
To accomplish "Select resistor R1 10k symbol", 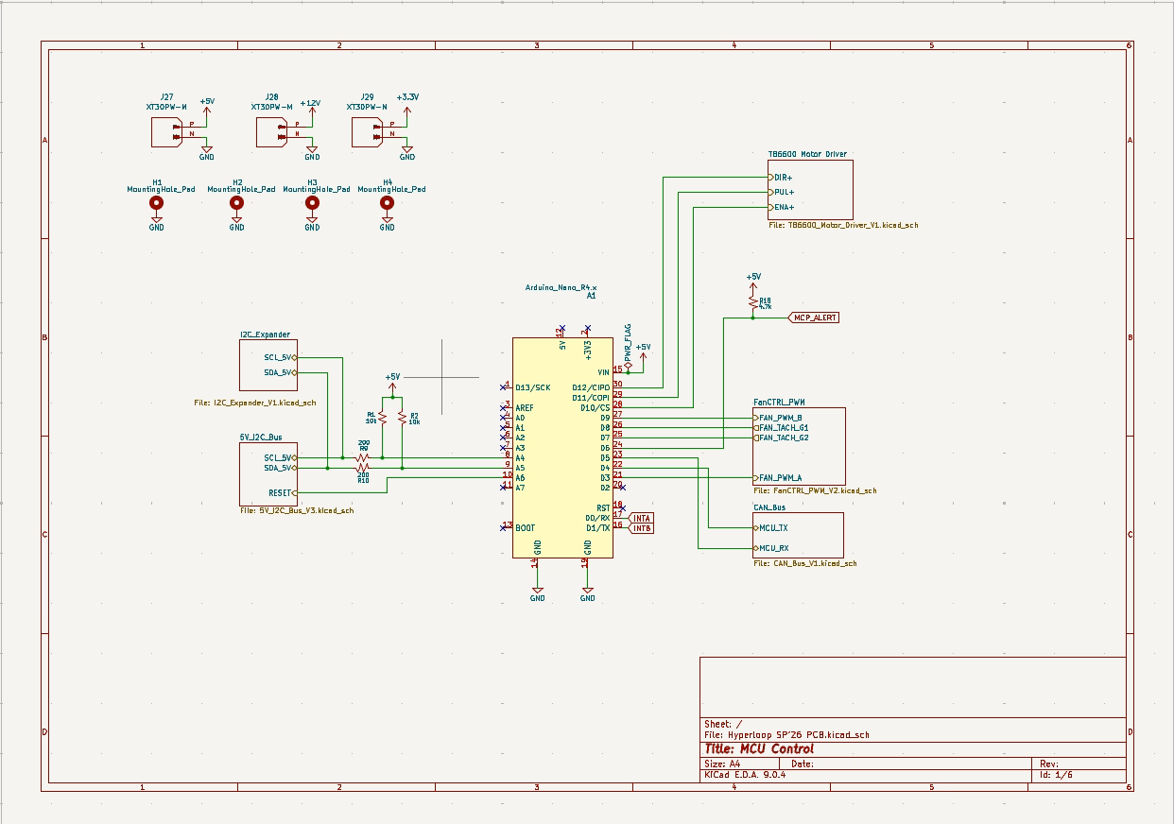I will point(382,418).
